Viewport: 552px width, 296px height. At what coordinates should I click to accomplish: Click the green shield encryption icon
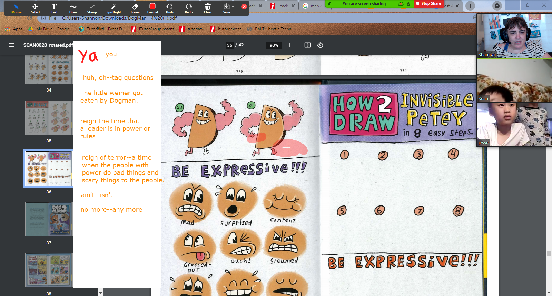point(408,4)
